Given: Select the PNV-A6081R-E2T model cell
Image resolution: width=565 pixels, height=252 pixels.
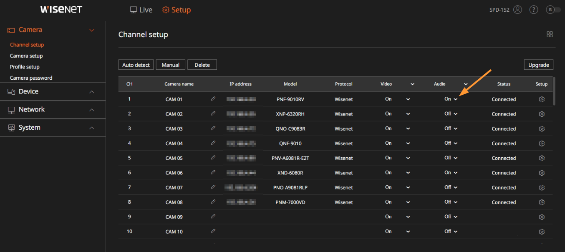Looking at the screenshot, I should (x=290, y=158).
